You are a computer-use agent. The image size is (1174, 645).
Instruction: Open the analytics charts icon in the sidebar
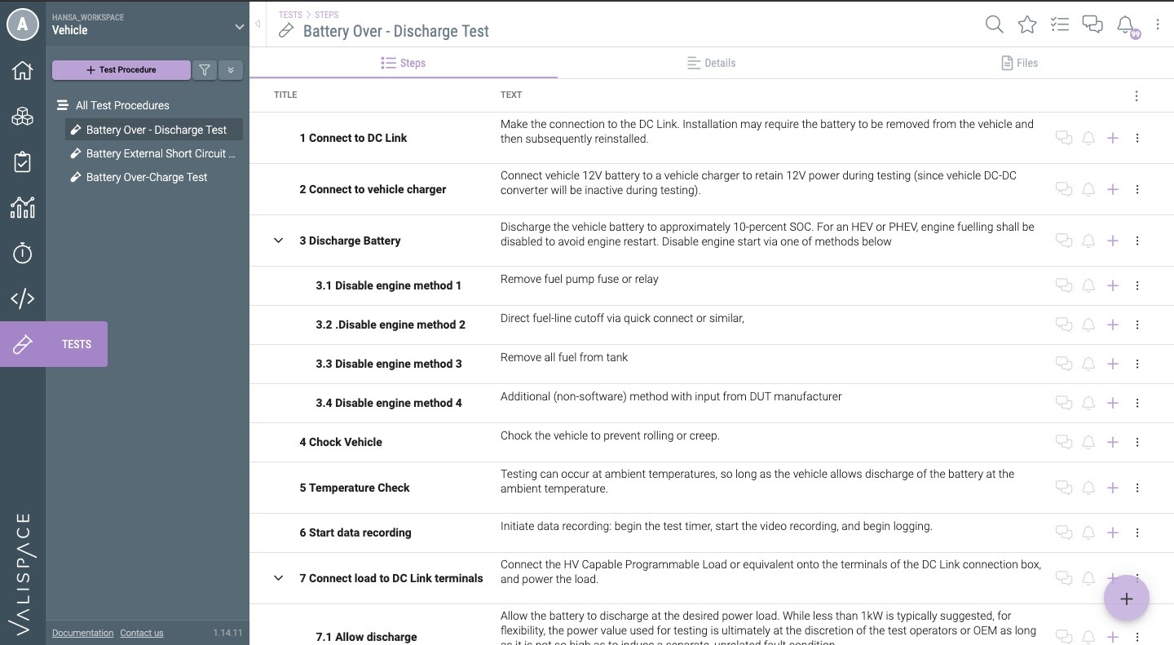click(x=22, y=207)
